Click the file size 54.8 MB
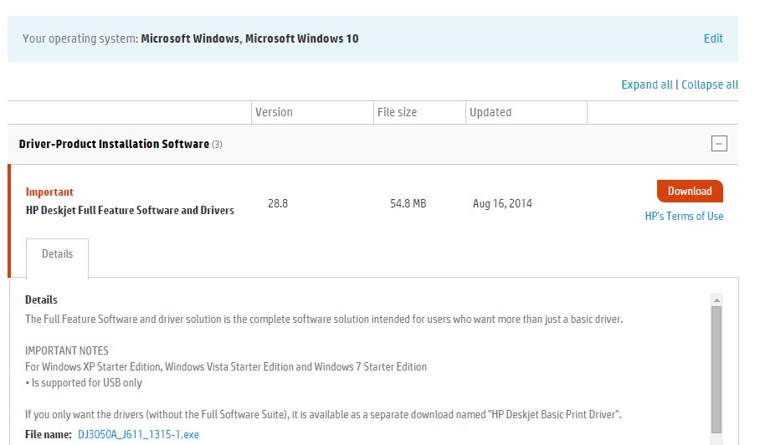This screenshot has width=760, height=445. [x=408, y=203]
